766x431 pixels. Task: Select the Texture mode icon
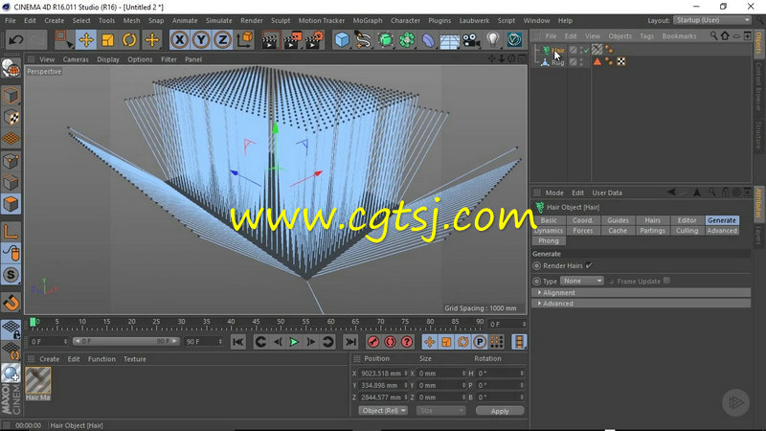pyautogui.click(x=11, y=117)
